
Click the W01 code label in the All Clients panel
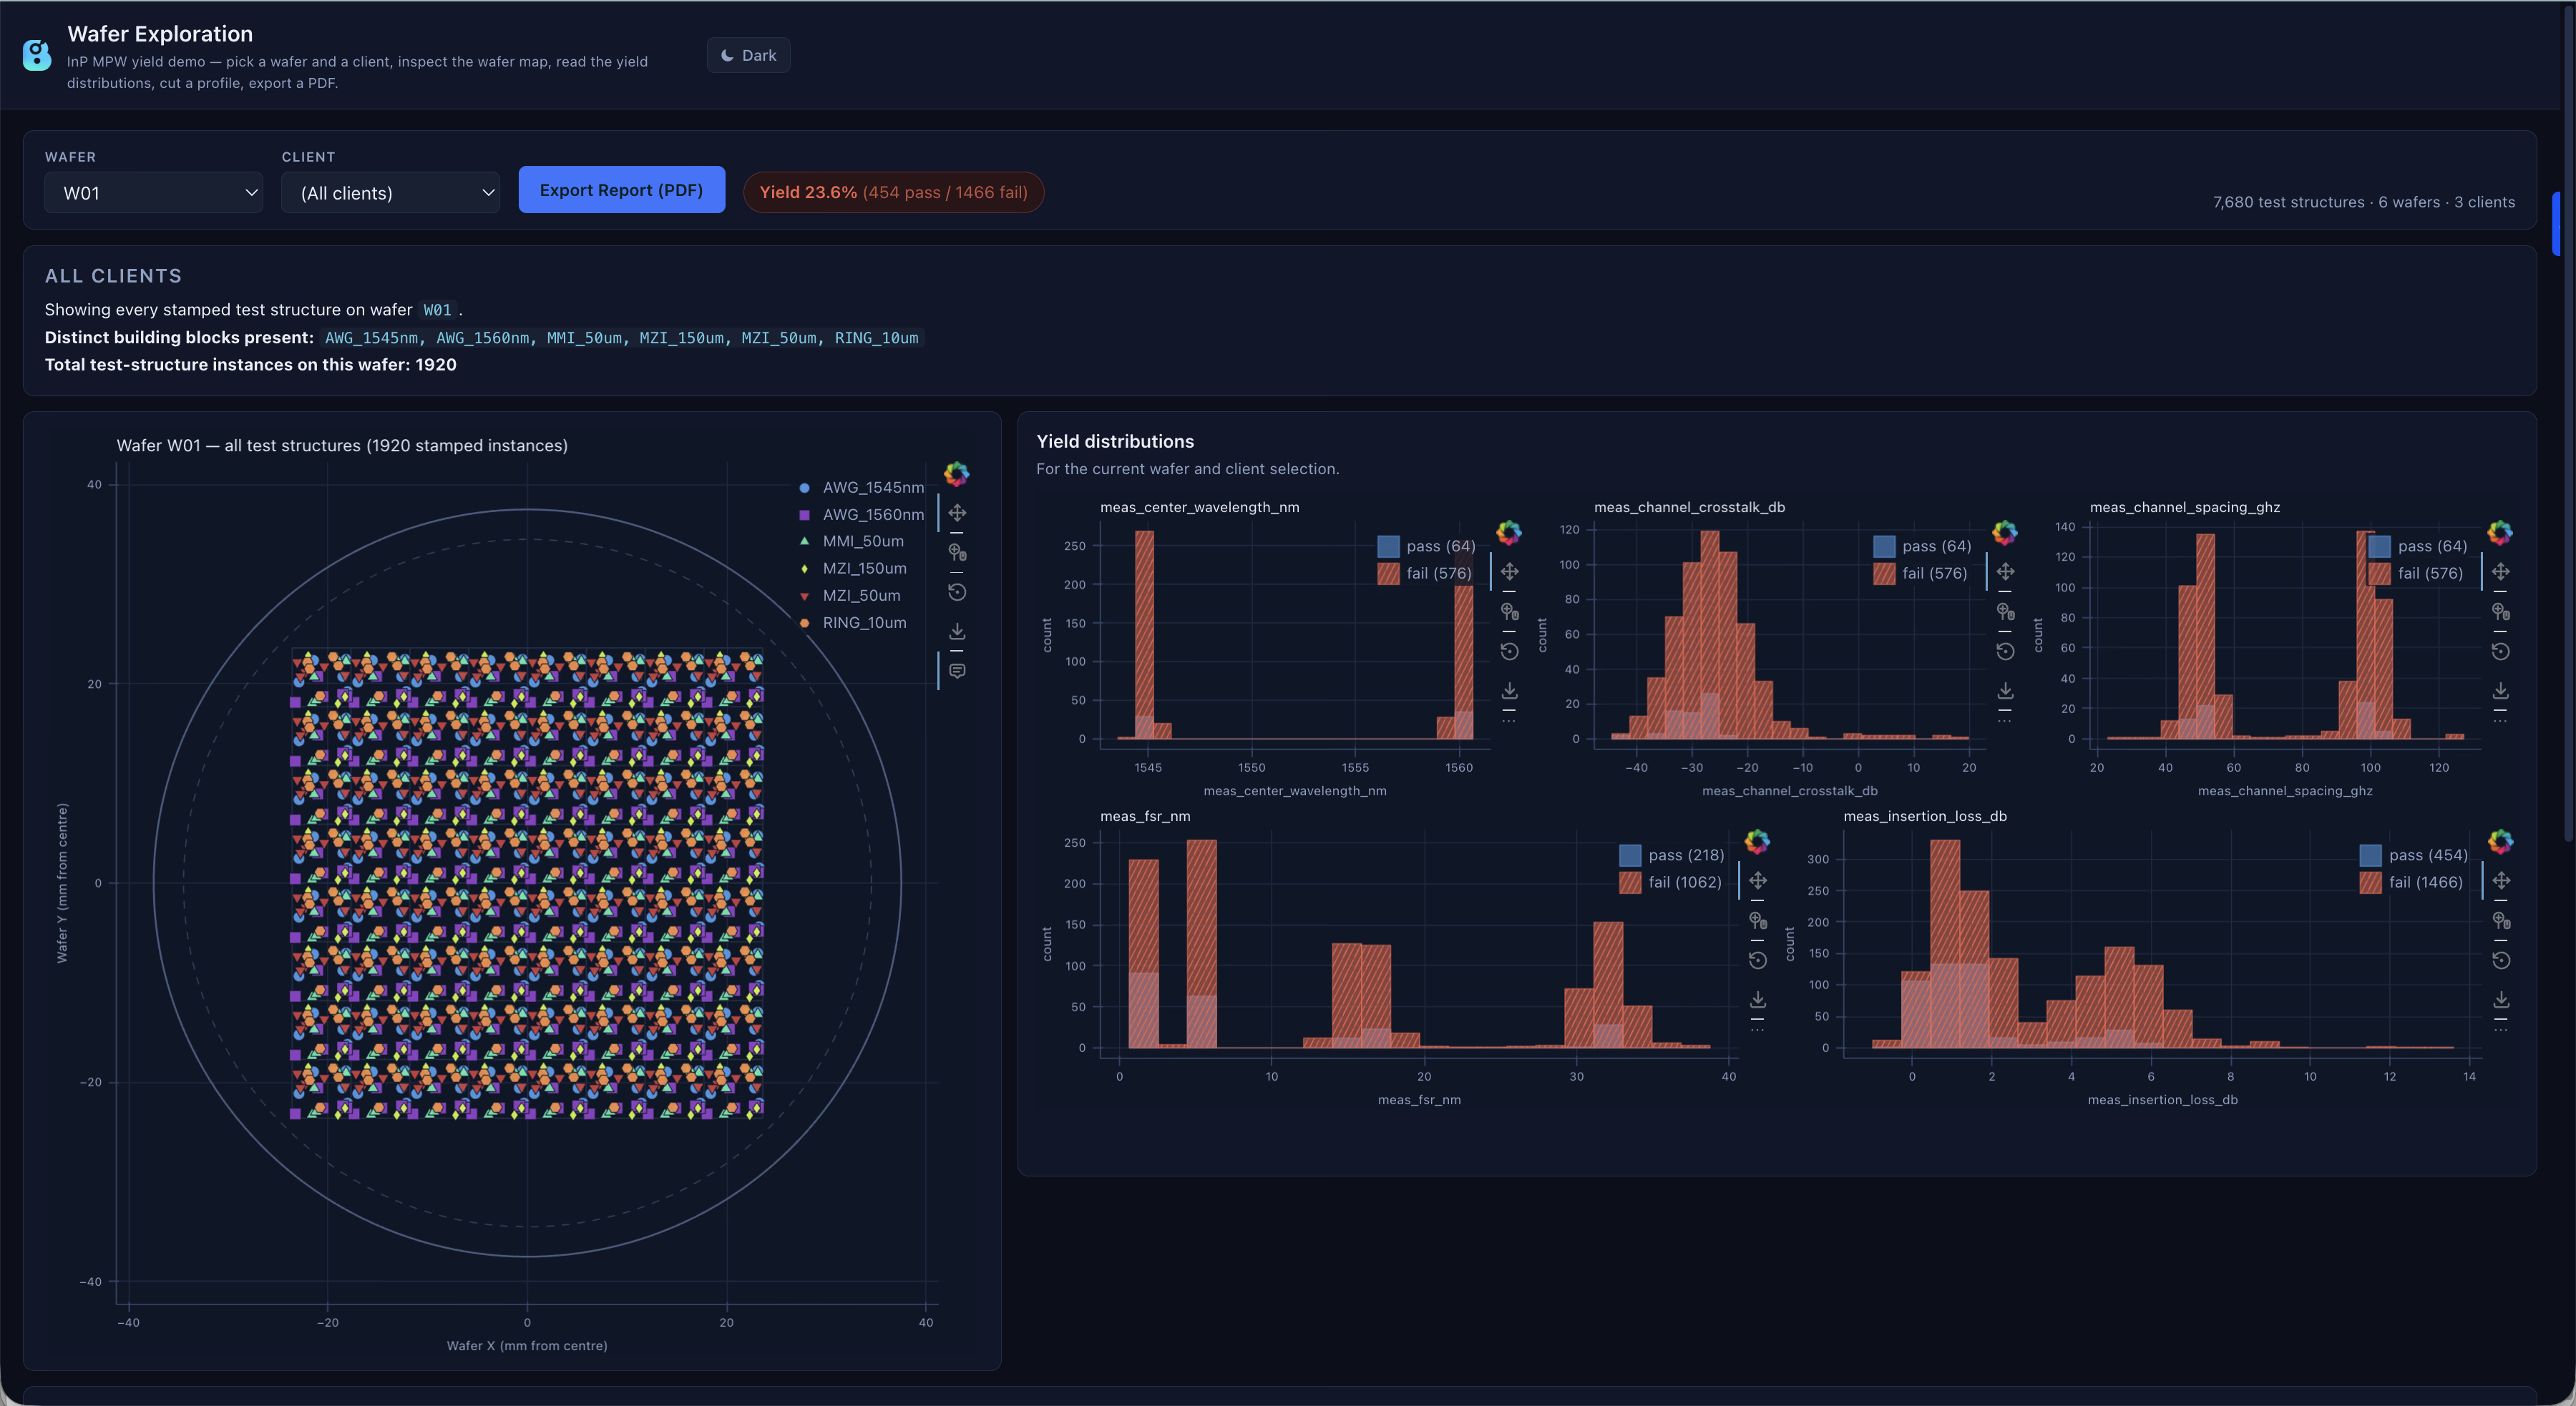coord(437,310)
